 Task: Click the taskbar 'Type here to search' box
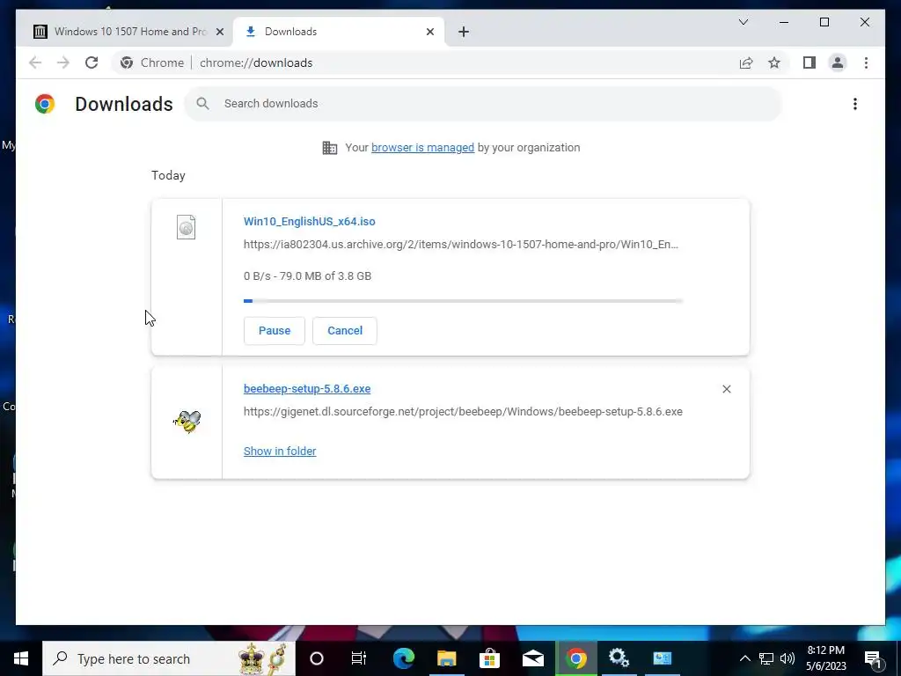(169, 658)
